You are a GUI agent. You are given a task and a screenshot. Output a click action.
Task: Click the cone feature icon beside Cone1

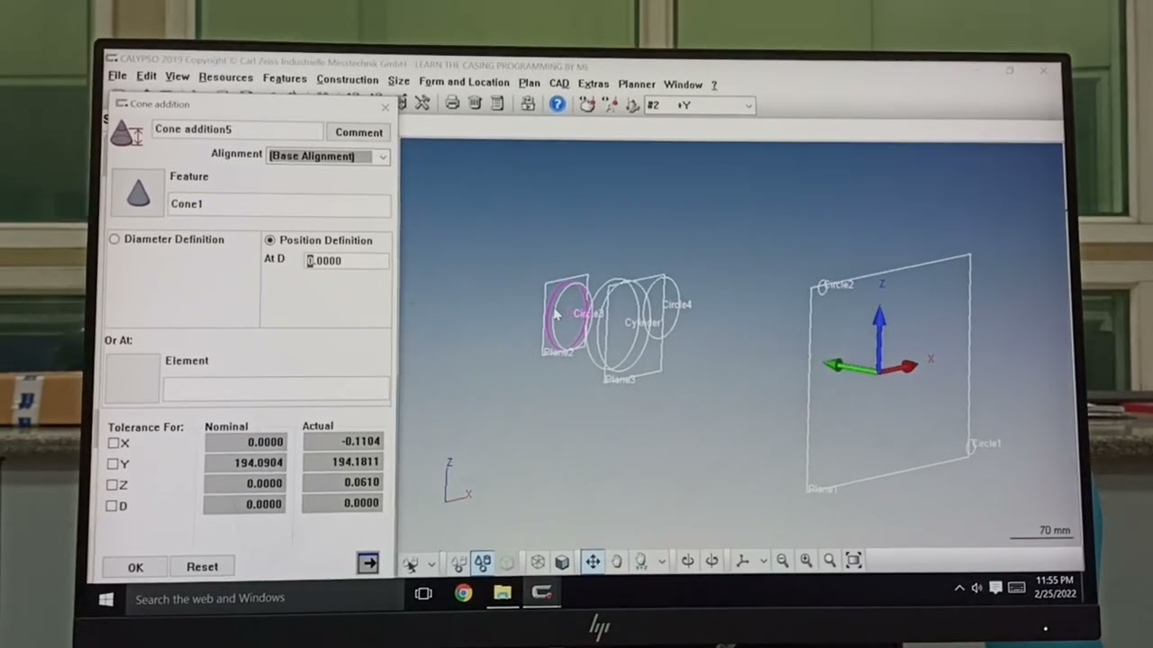[138, 193]
